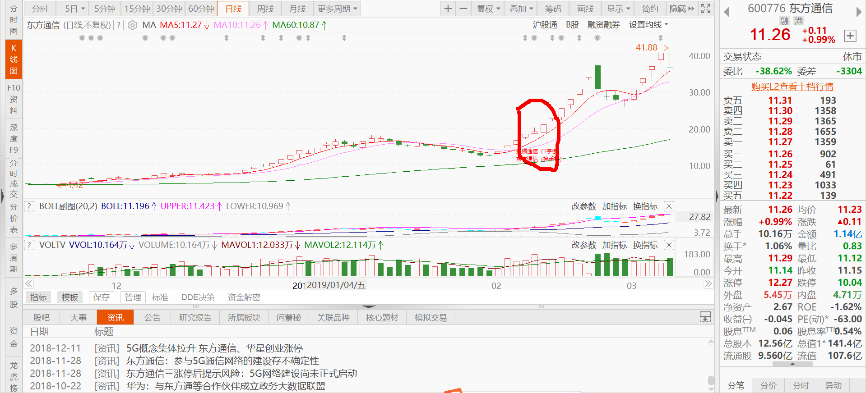Toggle 沪股通 overlay
Viewport: 866px width, 393px height.
click(x=545, y=25)
